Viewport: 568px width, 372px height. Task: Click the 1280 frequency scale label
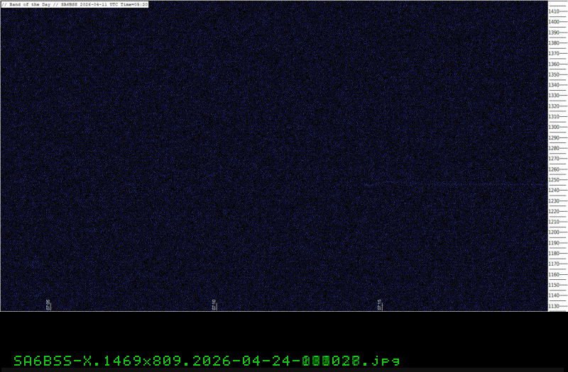click(554, 148)
